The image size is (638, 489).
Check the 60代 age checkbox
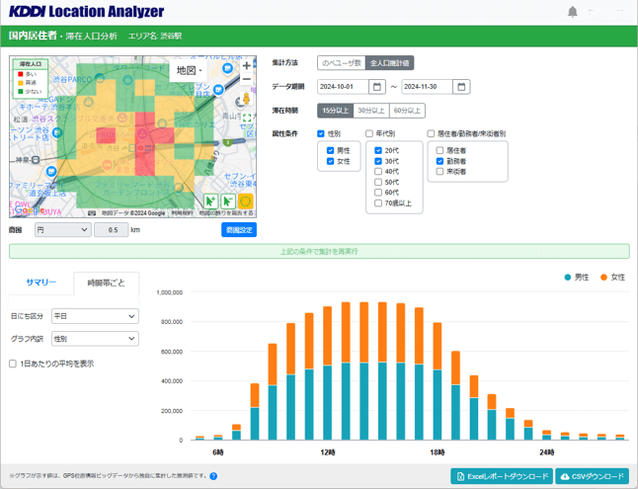pos(378,193)
